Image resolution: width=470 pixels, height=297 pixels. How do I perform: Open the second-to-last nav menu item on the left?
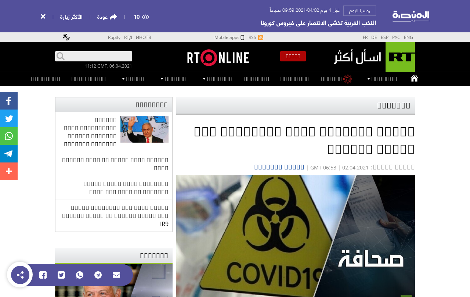pos(88,79)
